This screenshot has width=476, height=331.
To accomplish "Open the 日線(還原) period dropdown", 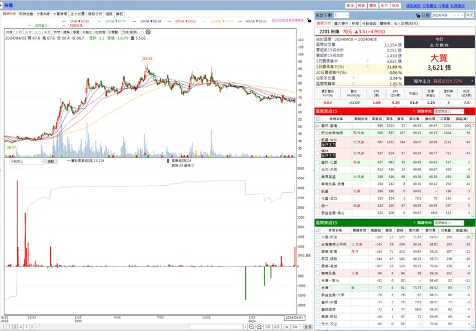I will click(132, 32).
